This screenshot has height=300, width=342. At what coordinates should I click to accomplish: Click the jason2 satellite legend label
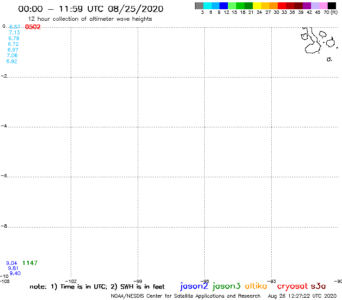tap(194, 286)
